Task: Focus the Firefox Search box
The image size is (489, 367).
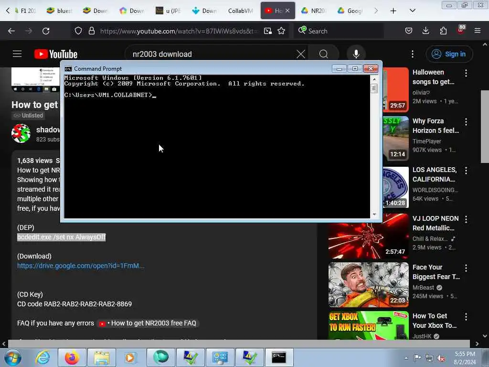Action: coord(339,31)
